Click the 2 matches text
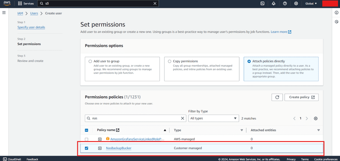Viewport: 340px width, 161px height. 249,119
